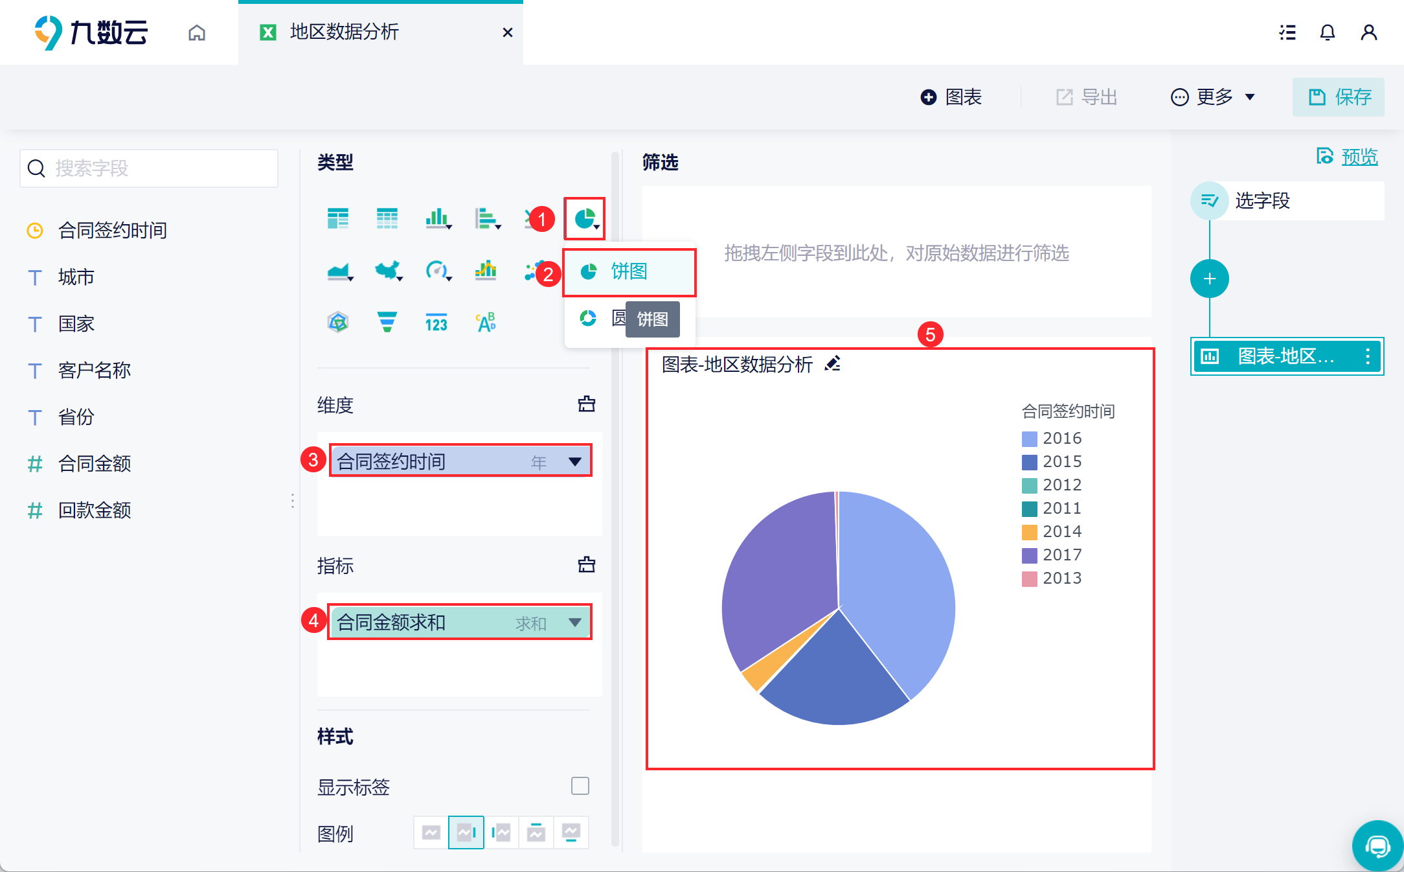This screenshot has width=1404, height=872.
Task: Select the funnel chart type icon
Action: click(387, 321)
